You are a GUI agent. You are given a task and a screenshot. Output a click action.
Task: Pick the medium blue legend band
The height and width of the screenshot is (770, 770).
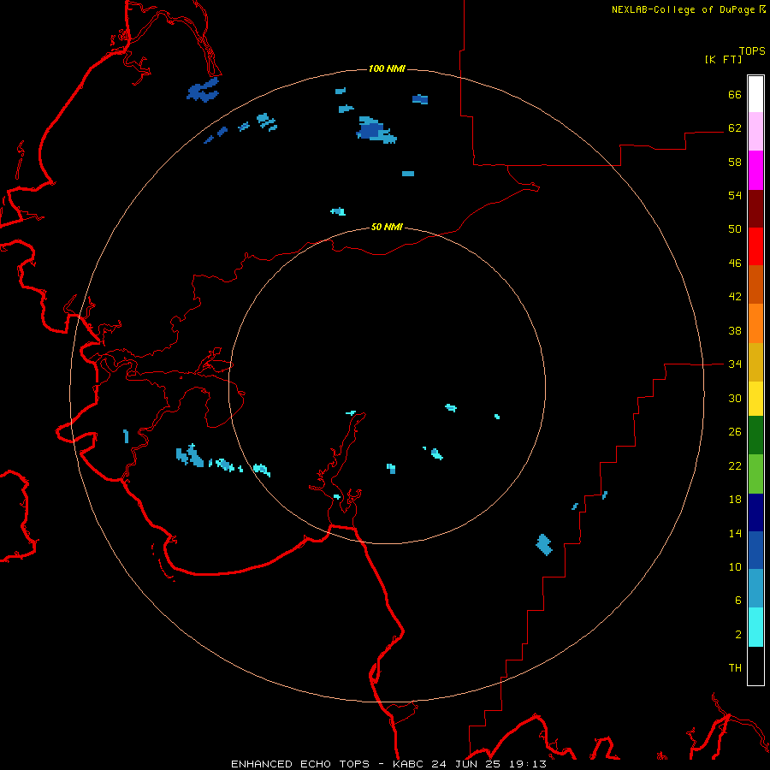coord(755,550)
